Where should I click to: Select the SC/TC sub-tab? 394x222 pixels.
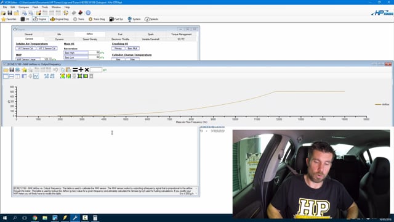tap(181, 39)
